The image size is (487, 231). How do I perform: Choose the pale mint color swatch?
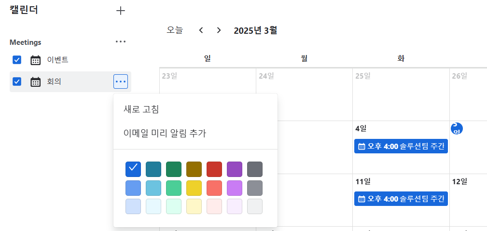tap(174, 206)
